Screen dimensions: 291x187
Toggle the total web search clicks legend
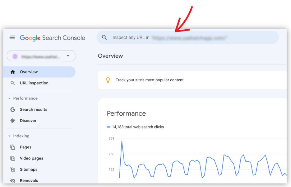coord(136,127)
